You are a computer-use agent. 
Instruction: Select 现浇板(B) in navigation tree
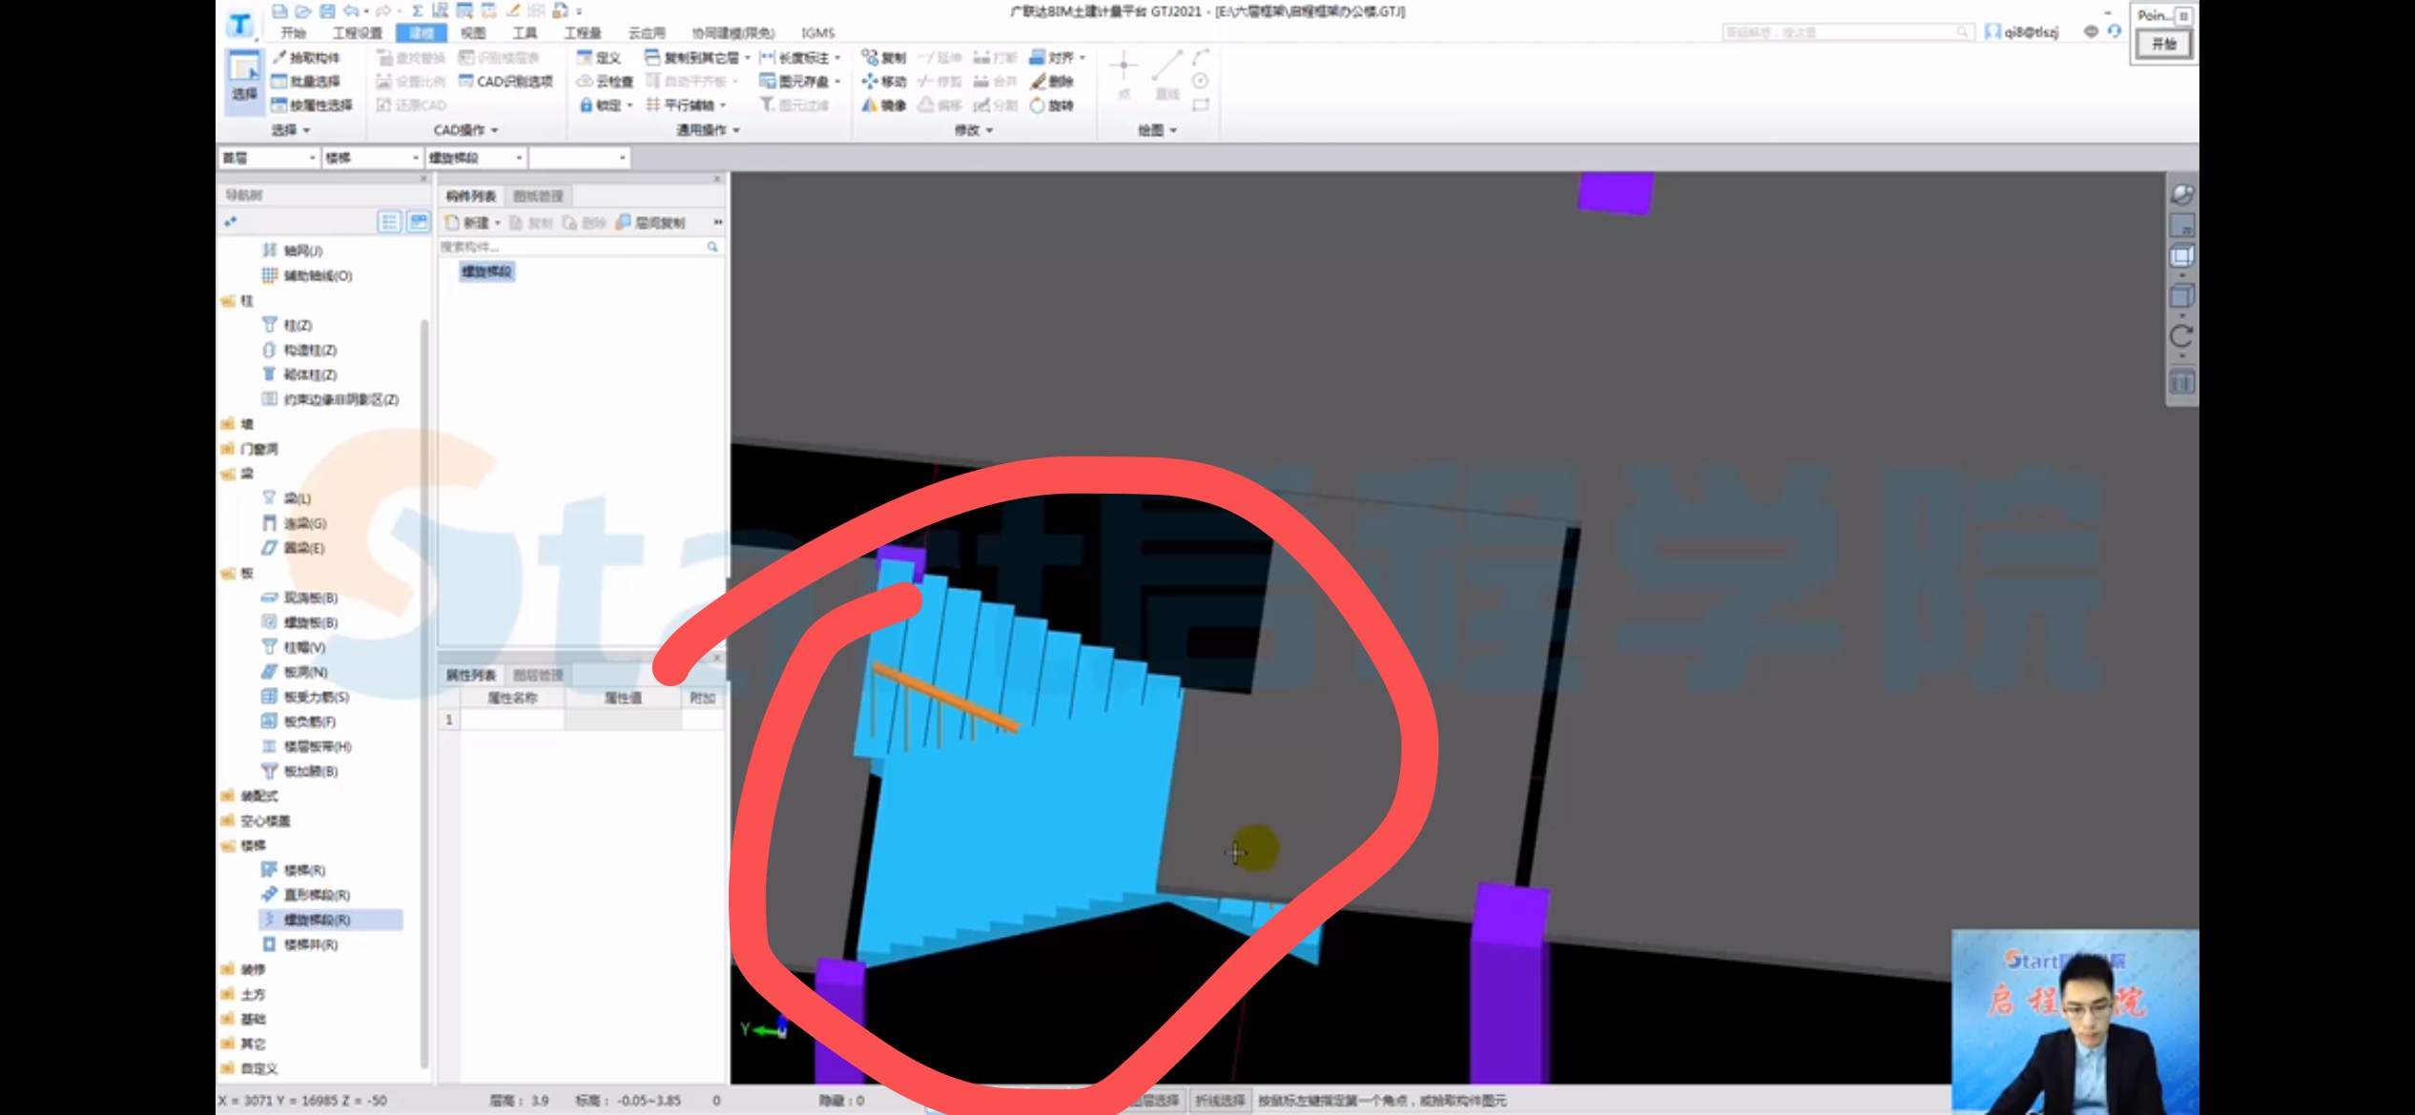click(310, 598)
